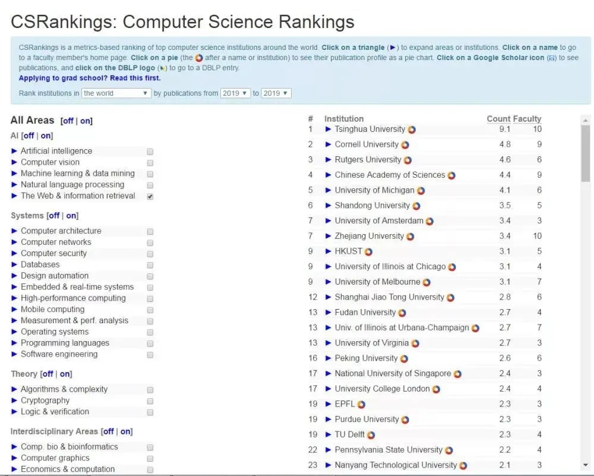Turn Systems areas on

pyautogui.click(x=71, y=216)
